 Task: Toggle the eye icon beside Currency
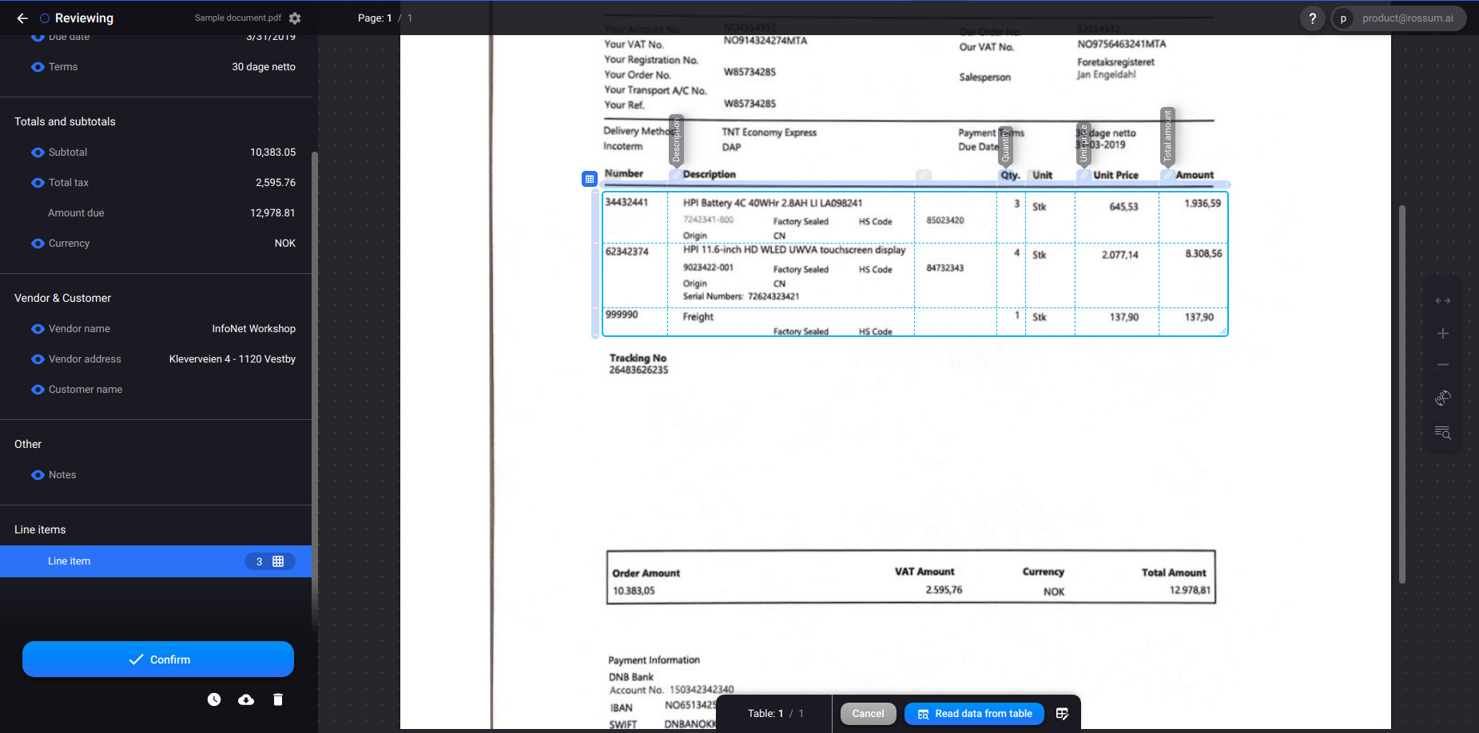tap(38, 244)
